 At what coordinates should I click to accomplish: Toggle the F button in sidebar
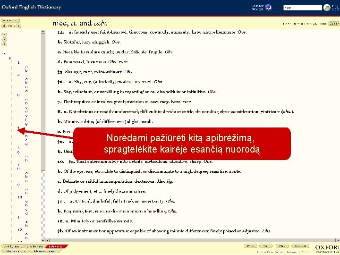point(4,44)
